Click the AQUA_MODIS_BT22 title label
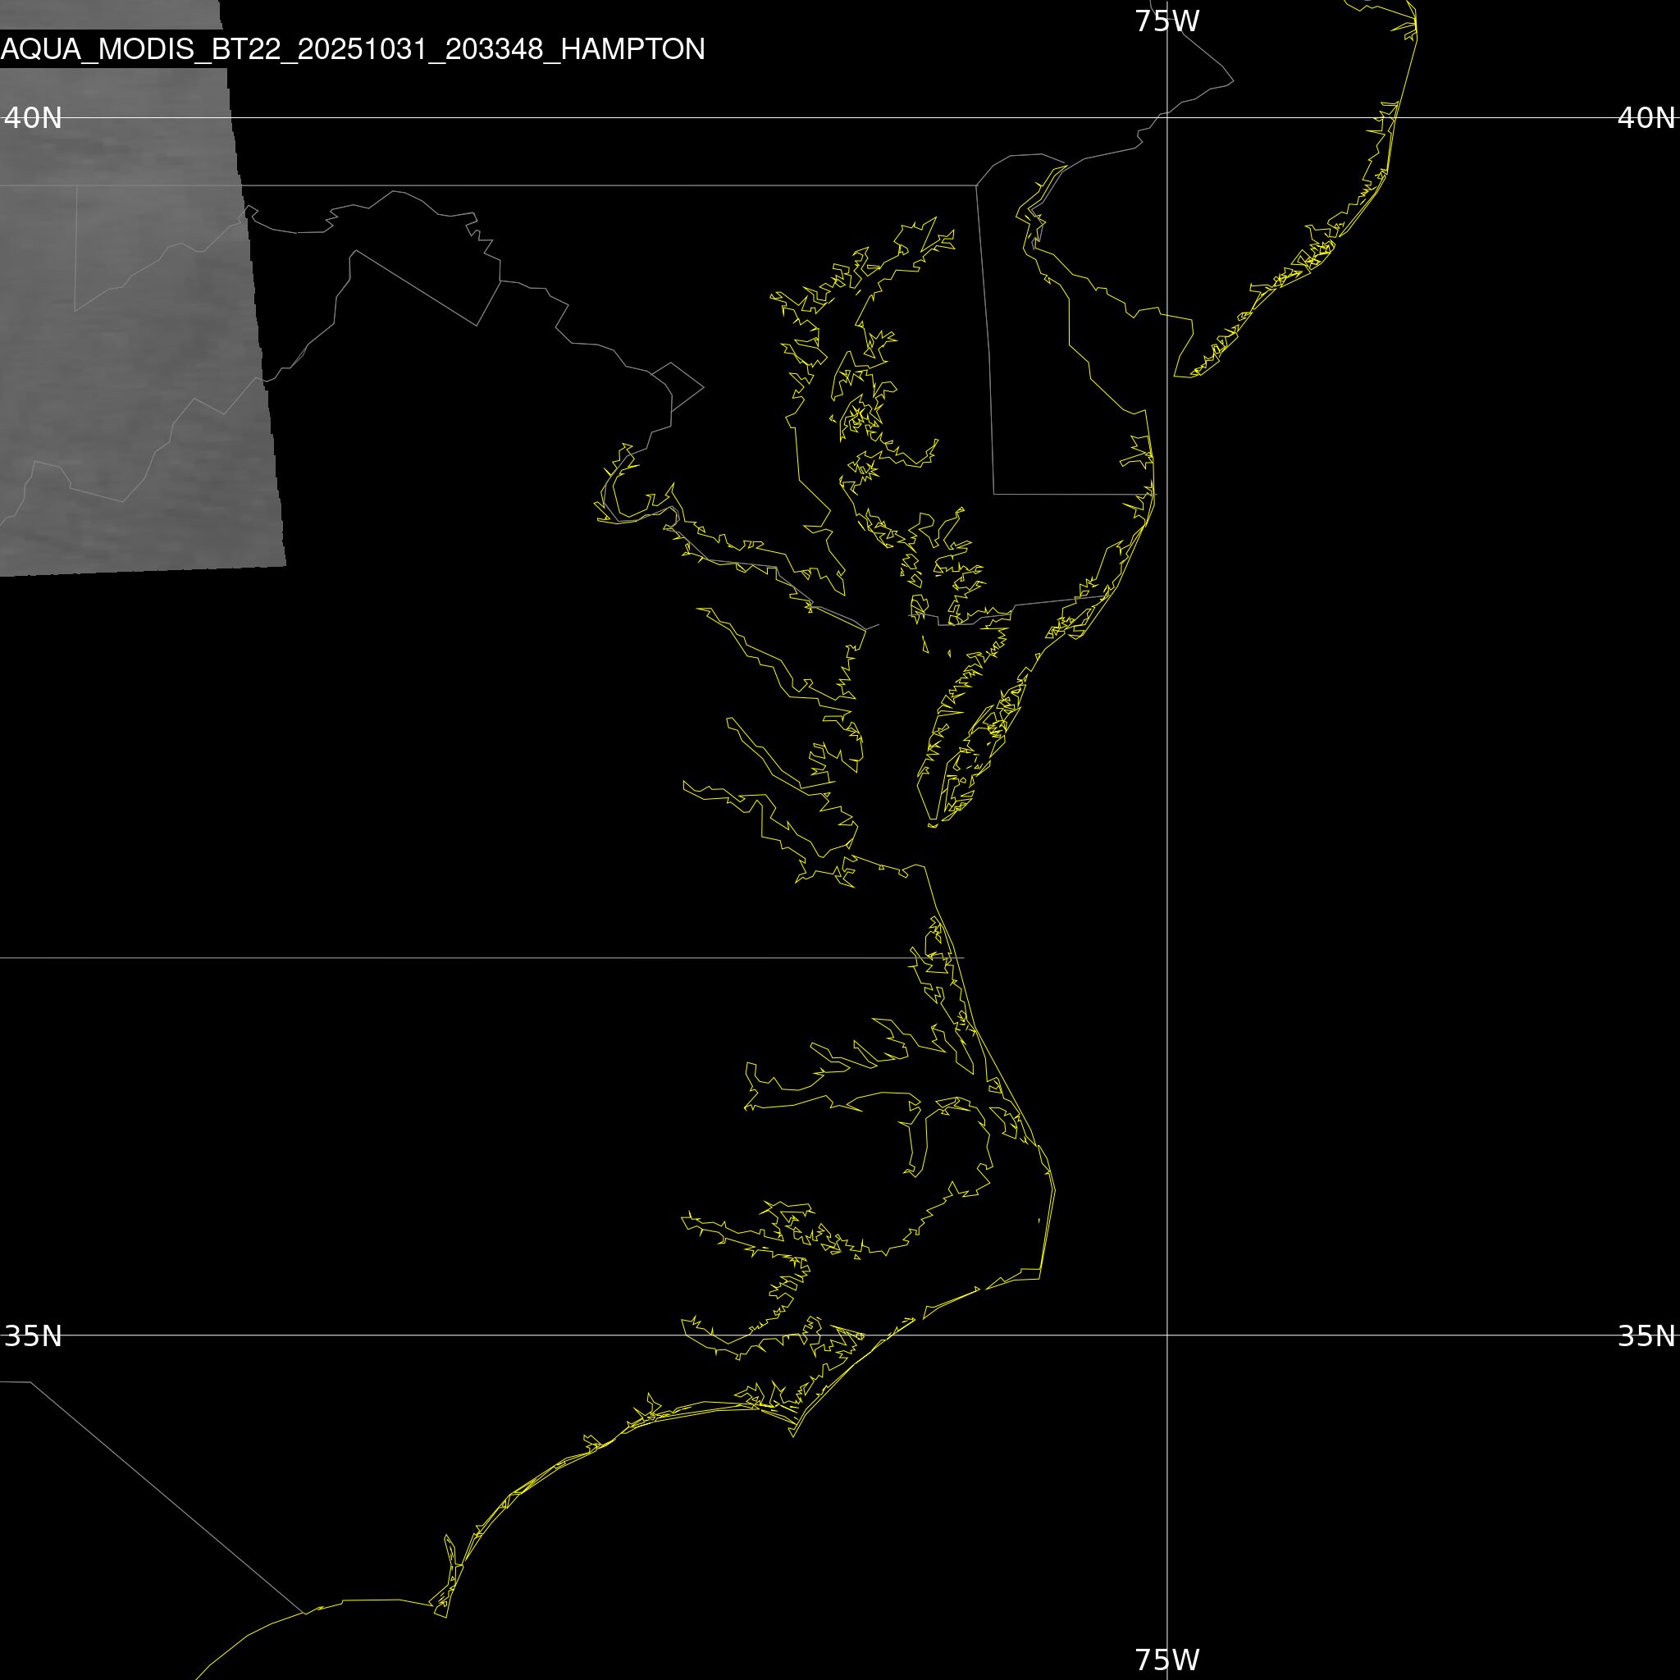 [352, 48]
